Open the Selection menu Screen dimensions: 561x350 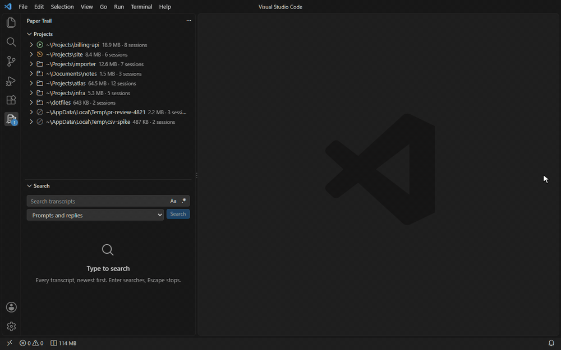[x=62, y=7]
